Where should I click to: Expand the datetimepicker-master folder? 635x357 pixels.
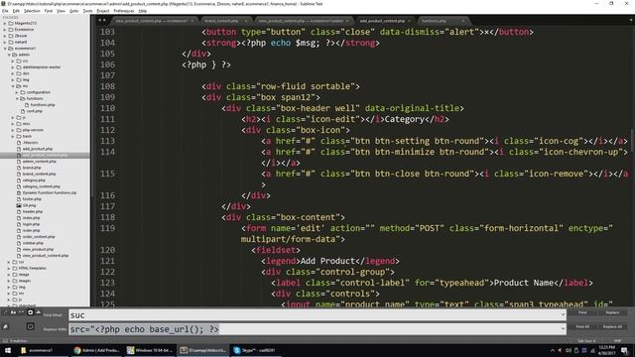[x=13, y=67]
